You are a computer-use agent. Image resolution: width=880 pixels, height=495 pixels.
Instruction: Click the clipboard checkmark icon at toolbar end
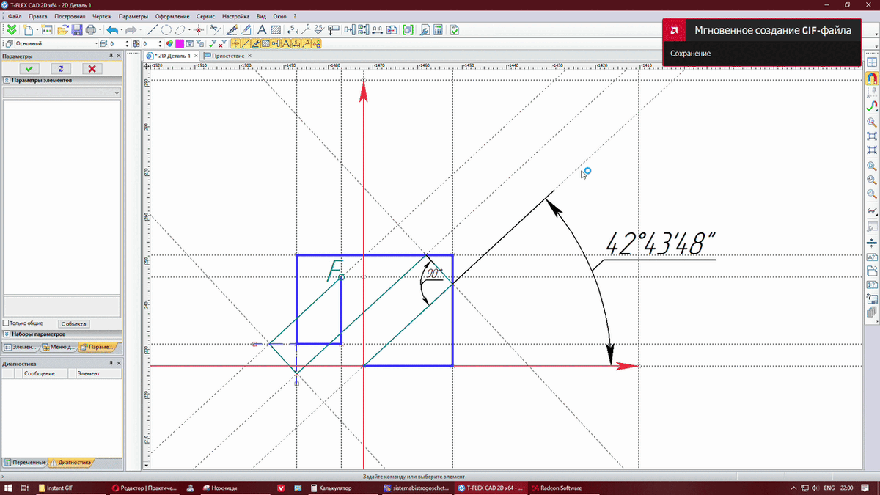[x=455, y=30]
